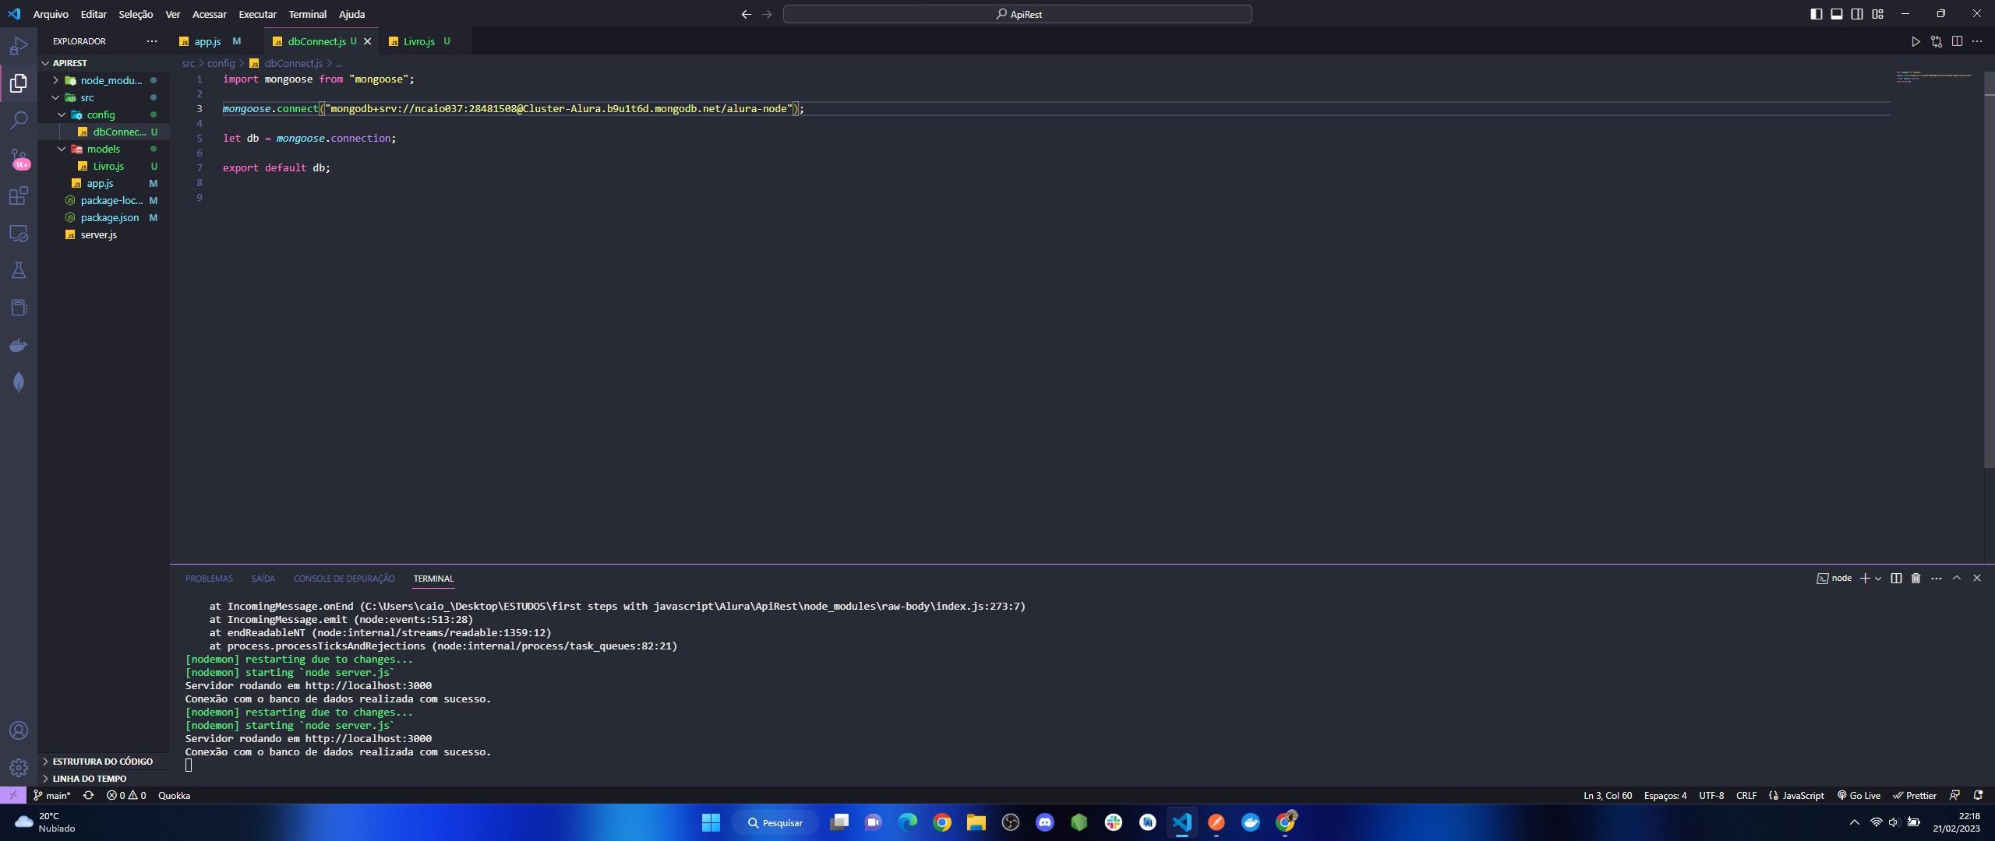Split the editor to the right
This screenshot has height=841, width=1995.
[1957, 41]
